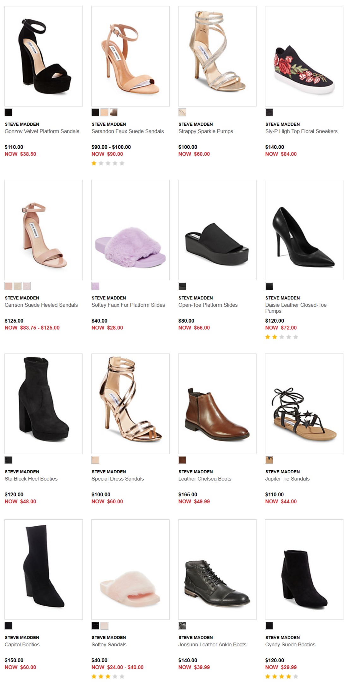Open Daisie Leather Closed-Toe Pumps link
The image size is (344, 689).
(x=296, y=308)
